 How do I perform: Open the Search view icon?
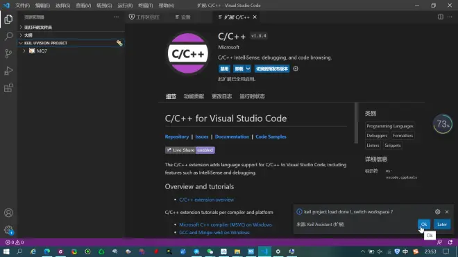tap(8, 37)
